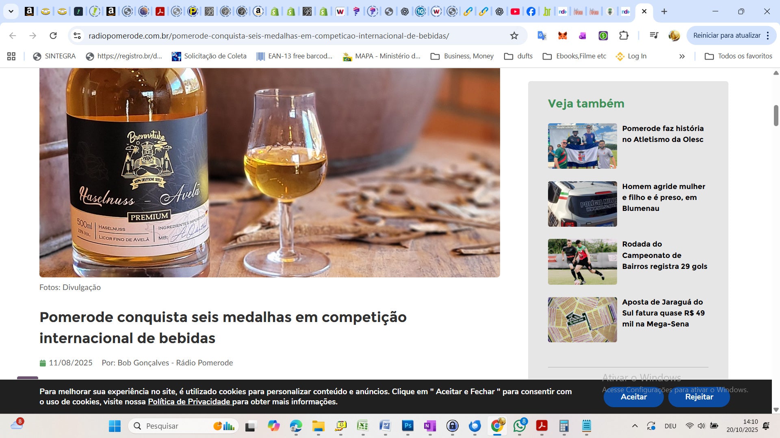Open the Política de Privacidade link
The image size is (780, 438).
point(189,402)
